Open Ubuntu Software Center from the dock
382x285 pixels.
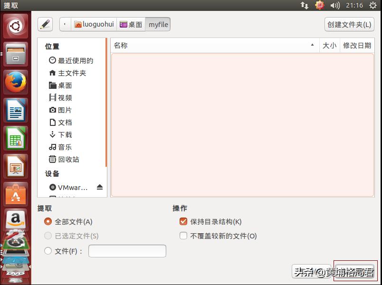(x=16, y=194)
